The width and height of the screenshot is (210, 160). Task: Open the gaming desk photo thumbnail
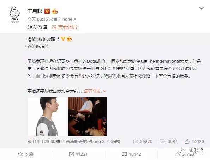tap(87, 117)
